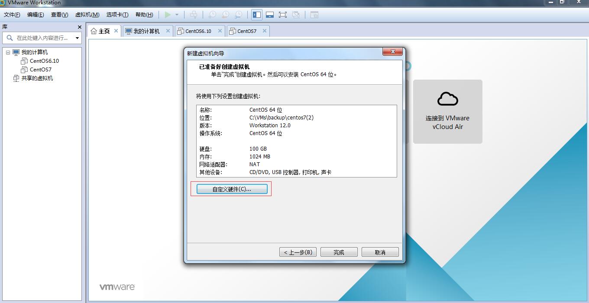The image size is (589, 303).
Task: Close the 我的计算机 tab
Action: [x=168, y=31]
